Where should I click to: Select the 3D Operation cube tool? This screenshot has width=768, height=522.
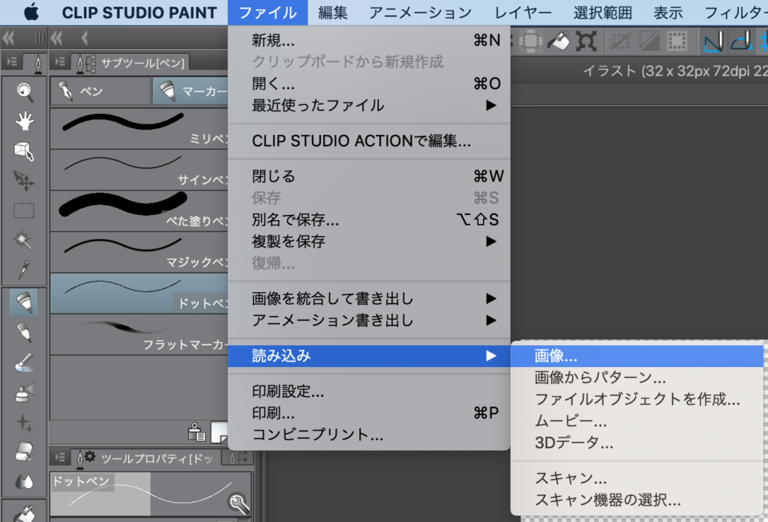click(25, 151)
